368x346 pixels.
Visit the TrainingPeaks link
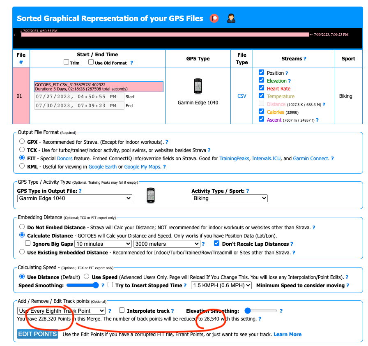(234, 159)
